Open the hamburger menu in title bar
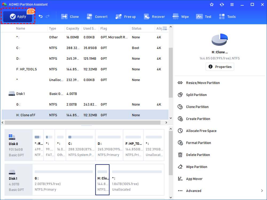The width and height of the screenshot is (267, 200). pyautogui.click(x=232, y=5)
